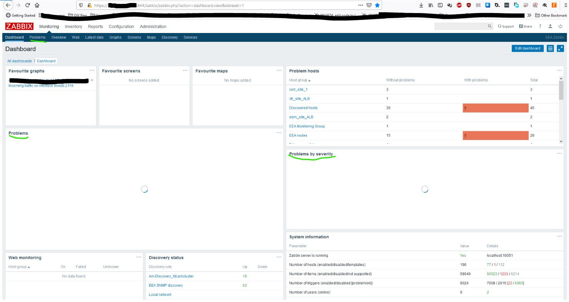Viewport: 569px width, 302px height.
Task: Save page to Pocket
Action: (368, 6)
